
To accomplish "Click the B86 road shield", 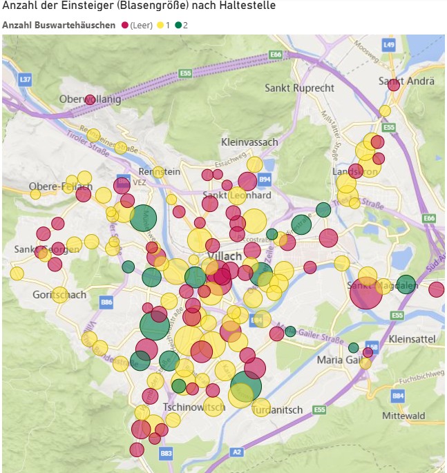I will tap(106, 302).
